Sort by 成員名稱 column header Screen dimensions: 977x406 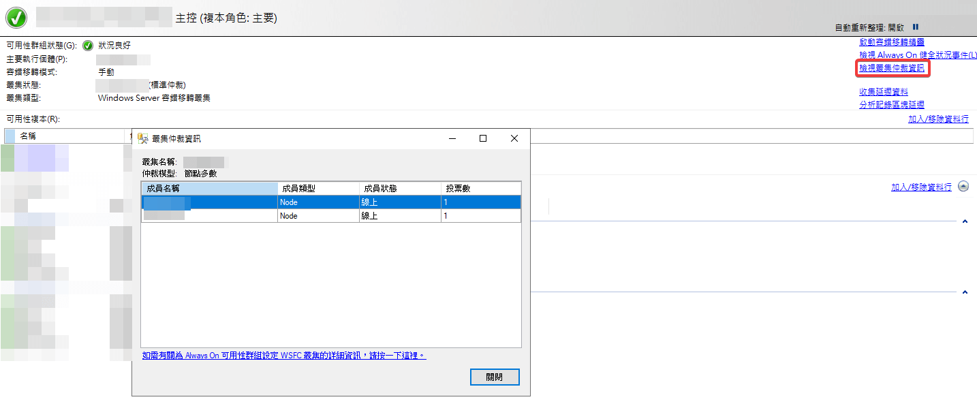(209, 189)
